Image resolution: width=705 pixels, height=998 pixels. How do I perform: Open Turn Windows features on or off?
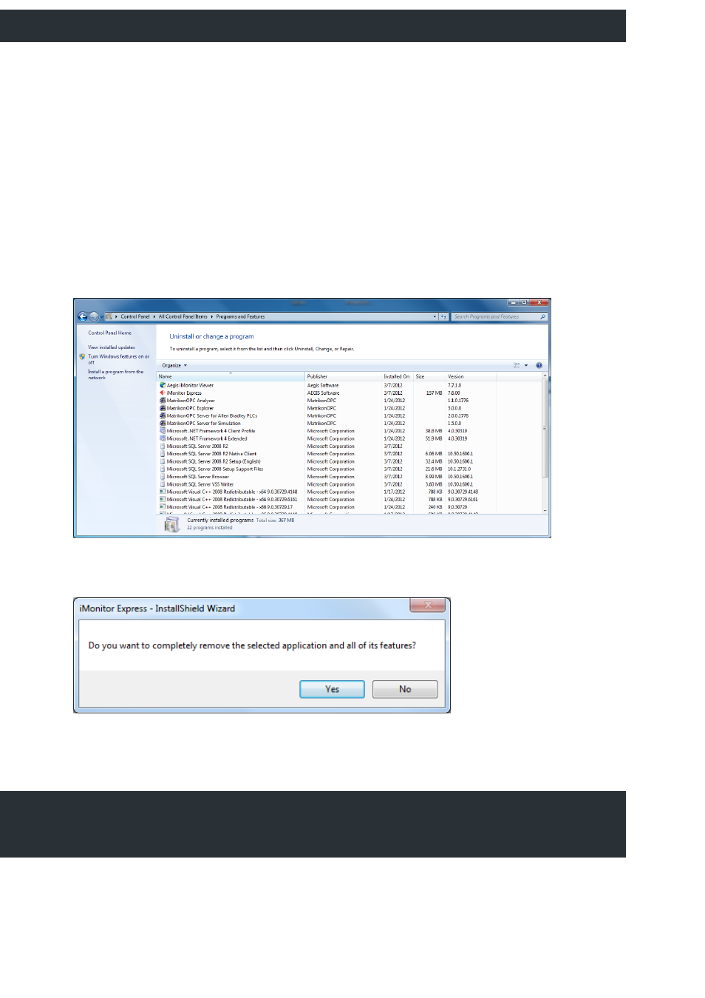(119, 359)
